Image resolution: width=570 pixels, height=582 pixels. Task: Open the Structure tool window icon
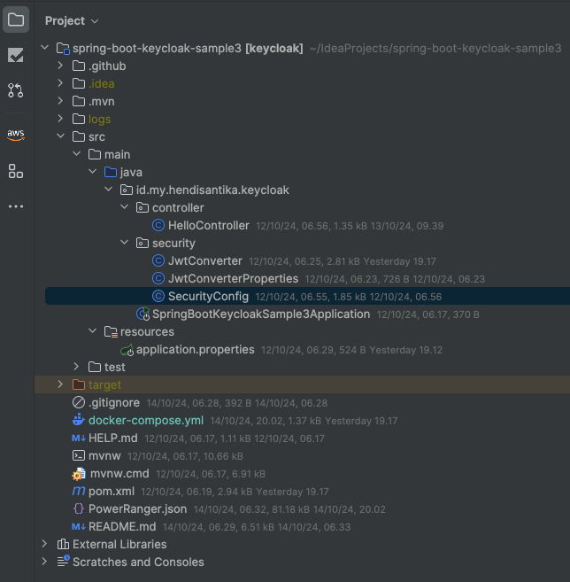pos(16,171)
